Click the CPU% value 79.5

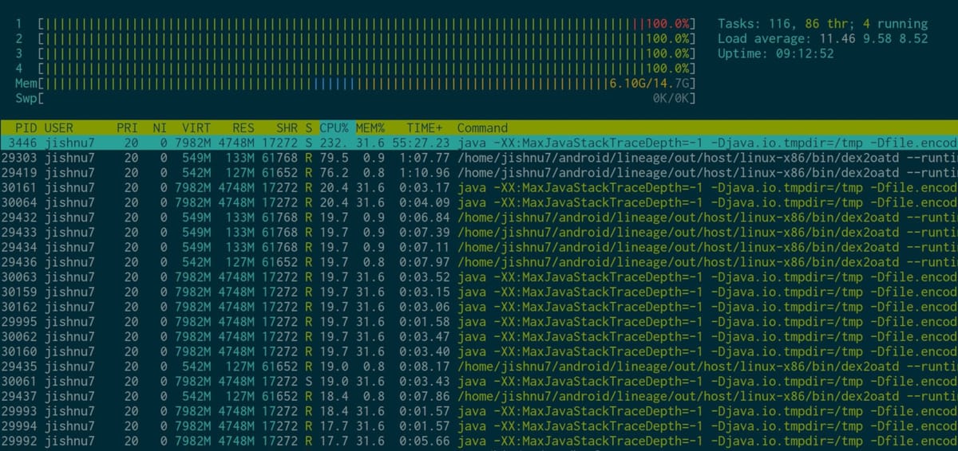(x=335, y=158)
